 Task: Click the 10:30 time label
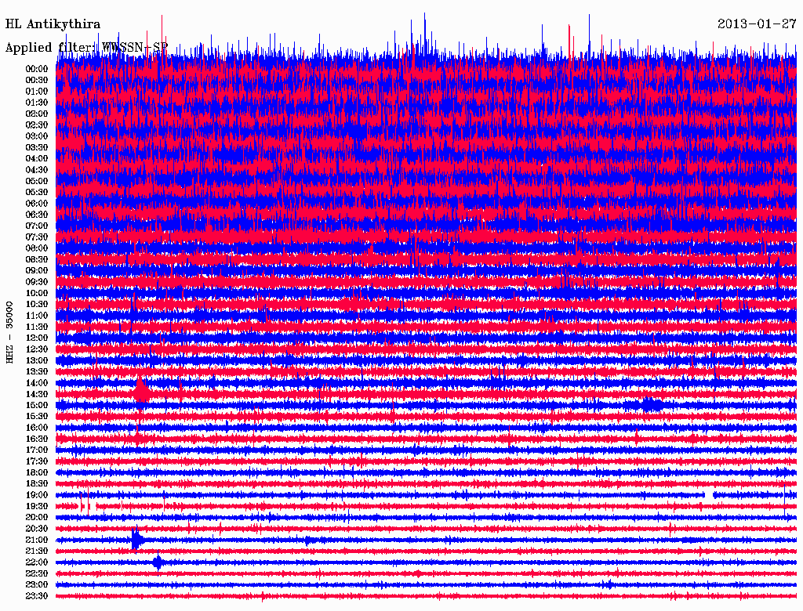pos(37,304)
